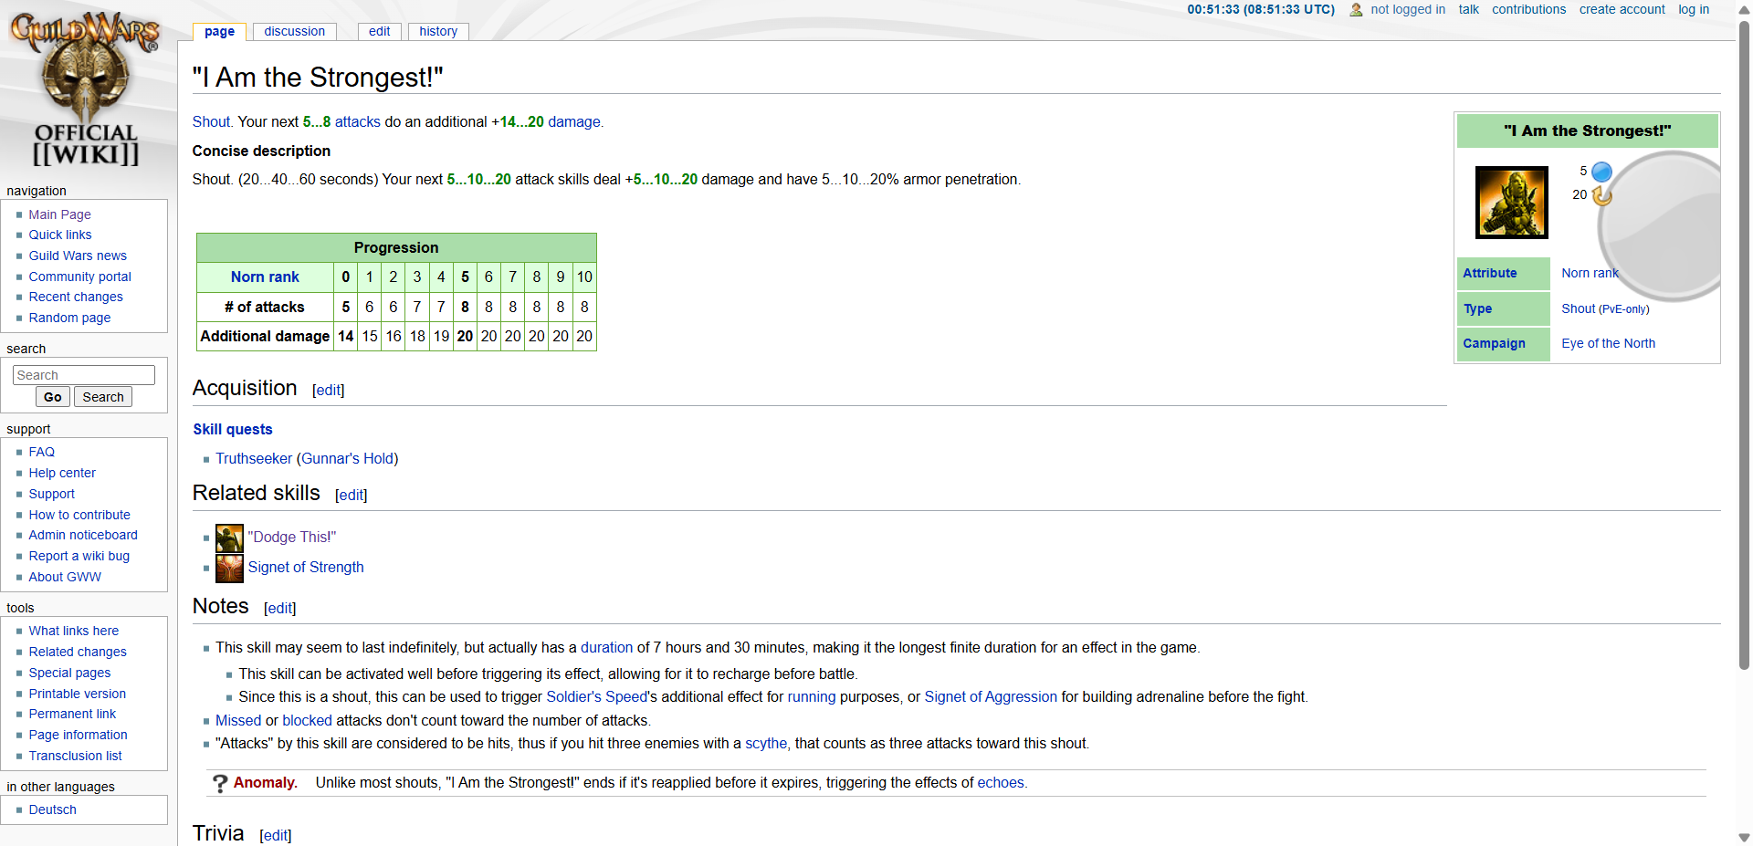The width and height of the screenshot is (1753, 846).
Task: Open Signet of Strength skill link
Action: 306,567
